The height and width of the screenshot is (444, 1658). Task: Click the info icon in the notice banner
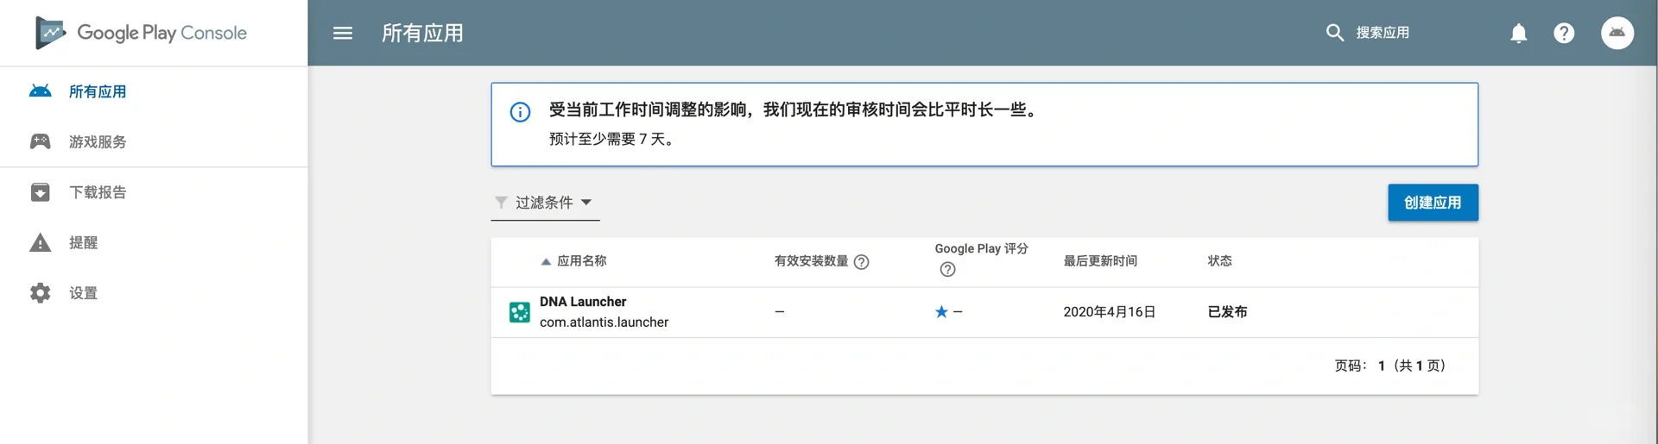(x=520, y=112)
